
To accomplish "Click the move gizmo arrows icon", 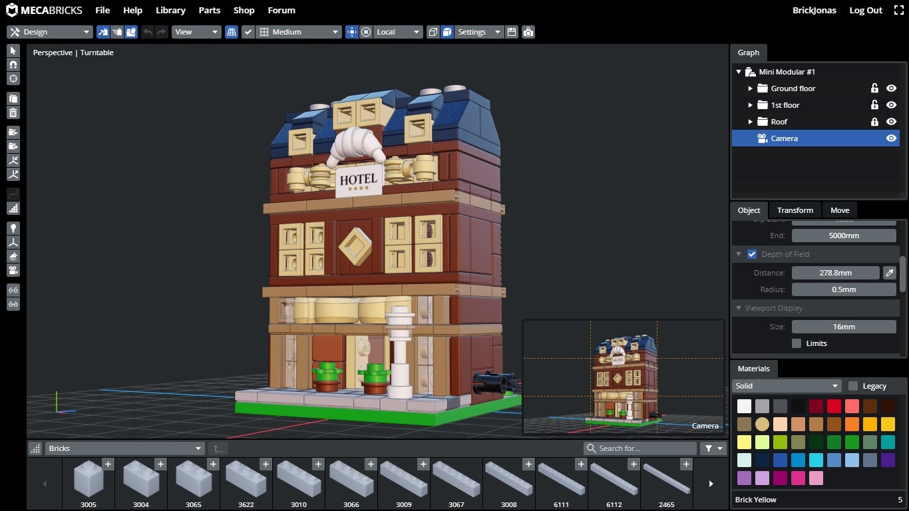I will tap(351, 32).
